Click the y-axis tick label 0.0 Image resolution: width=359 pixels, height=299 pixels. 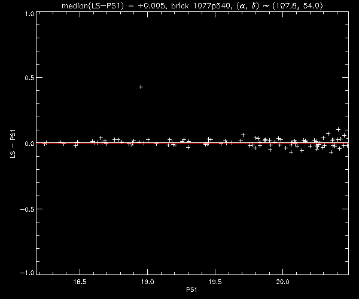29,144
